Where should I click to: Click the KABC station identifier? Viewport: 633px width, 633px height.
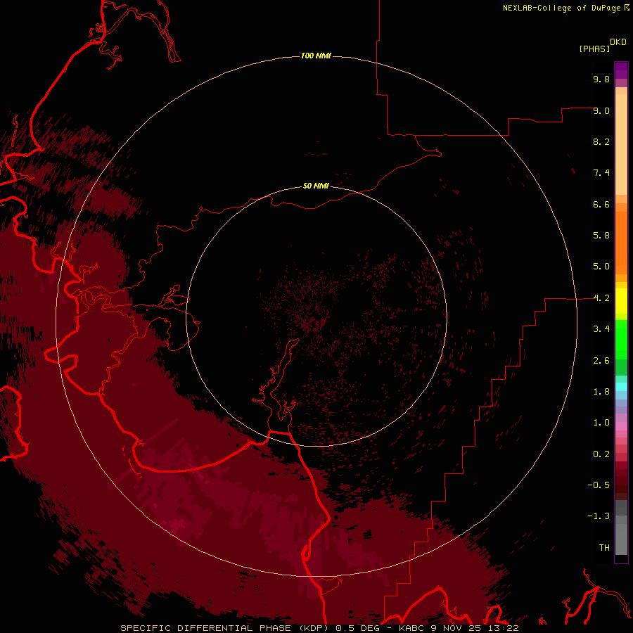412,628
